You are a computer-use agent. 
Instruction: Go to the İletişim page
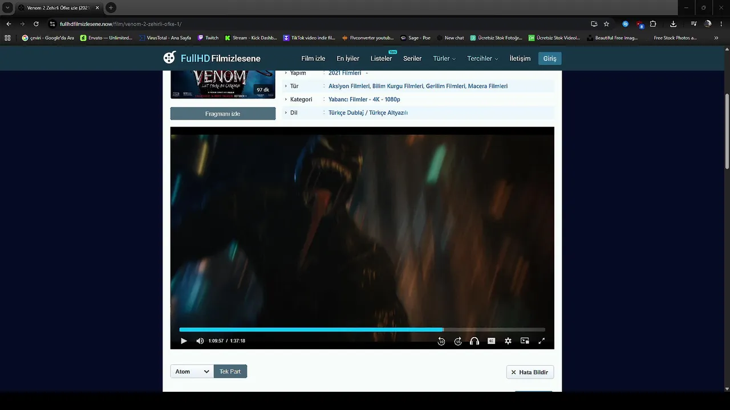520,59
